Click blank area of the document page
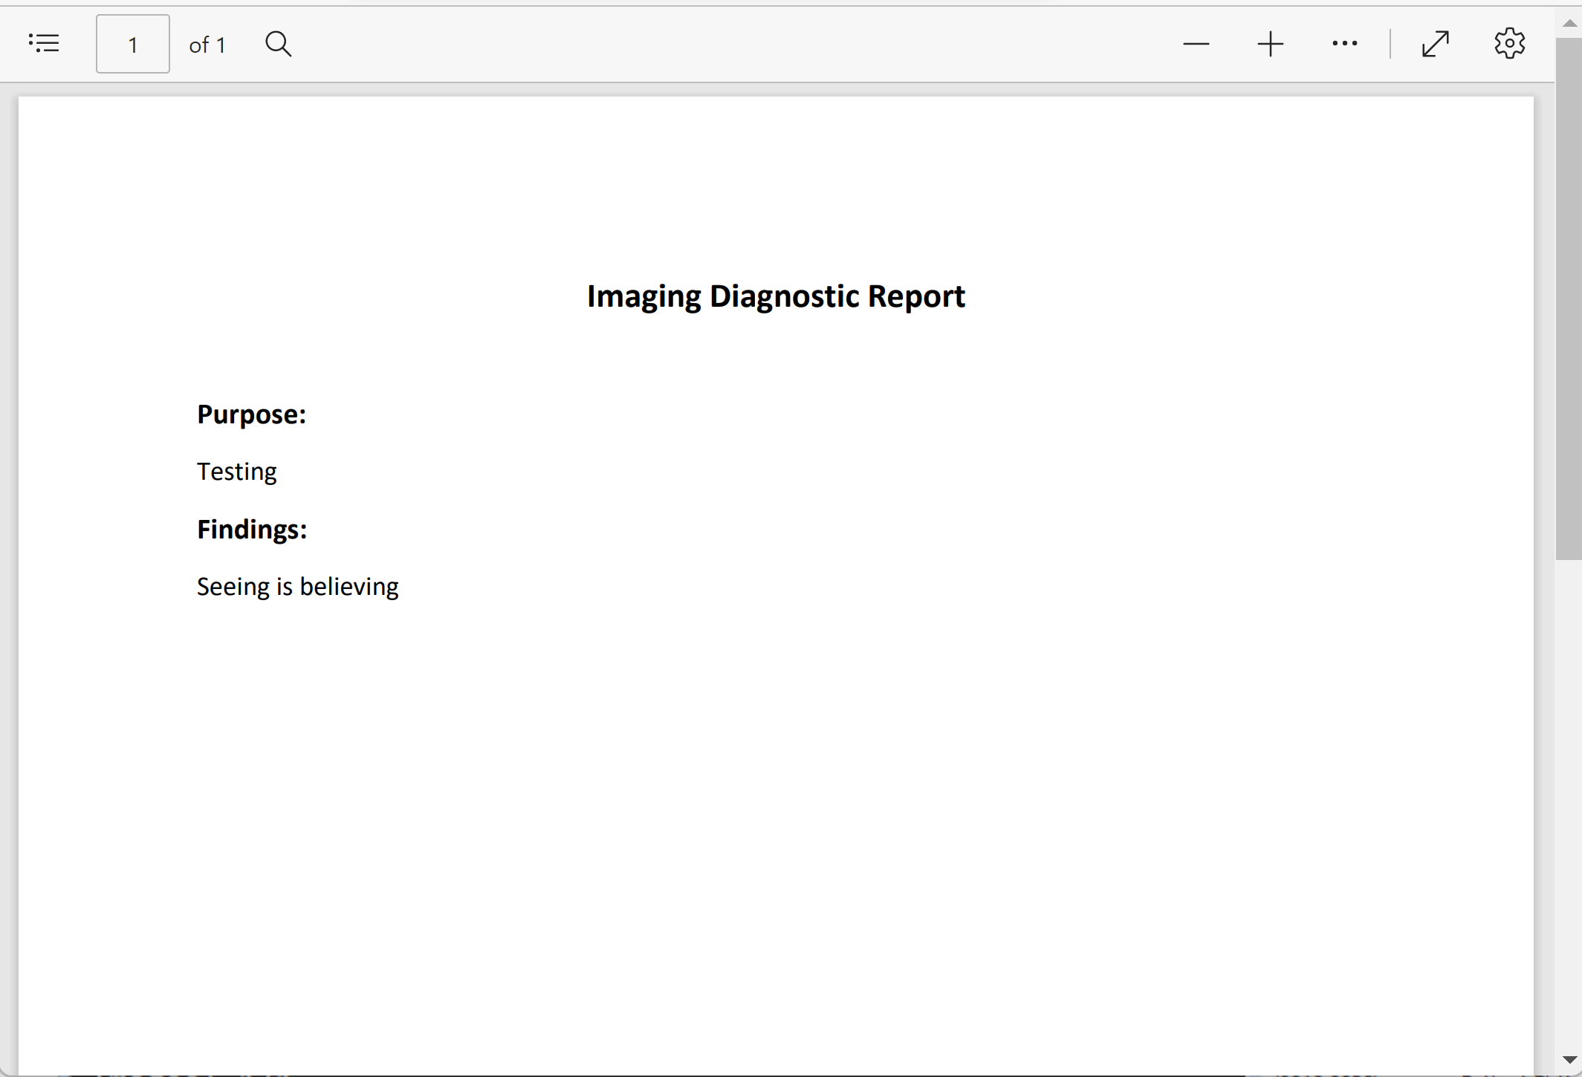The height and width of the screenshot is (1077, 1582). pyautogui.click(x=775, y=817)
